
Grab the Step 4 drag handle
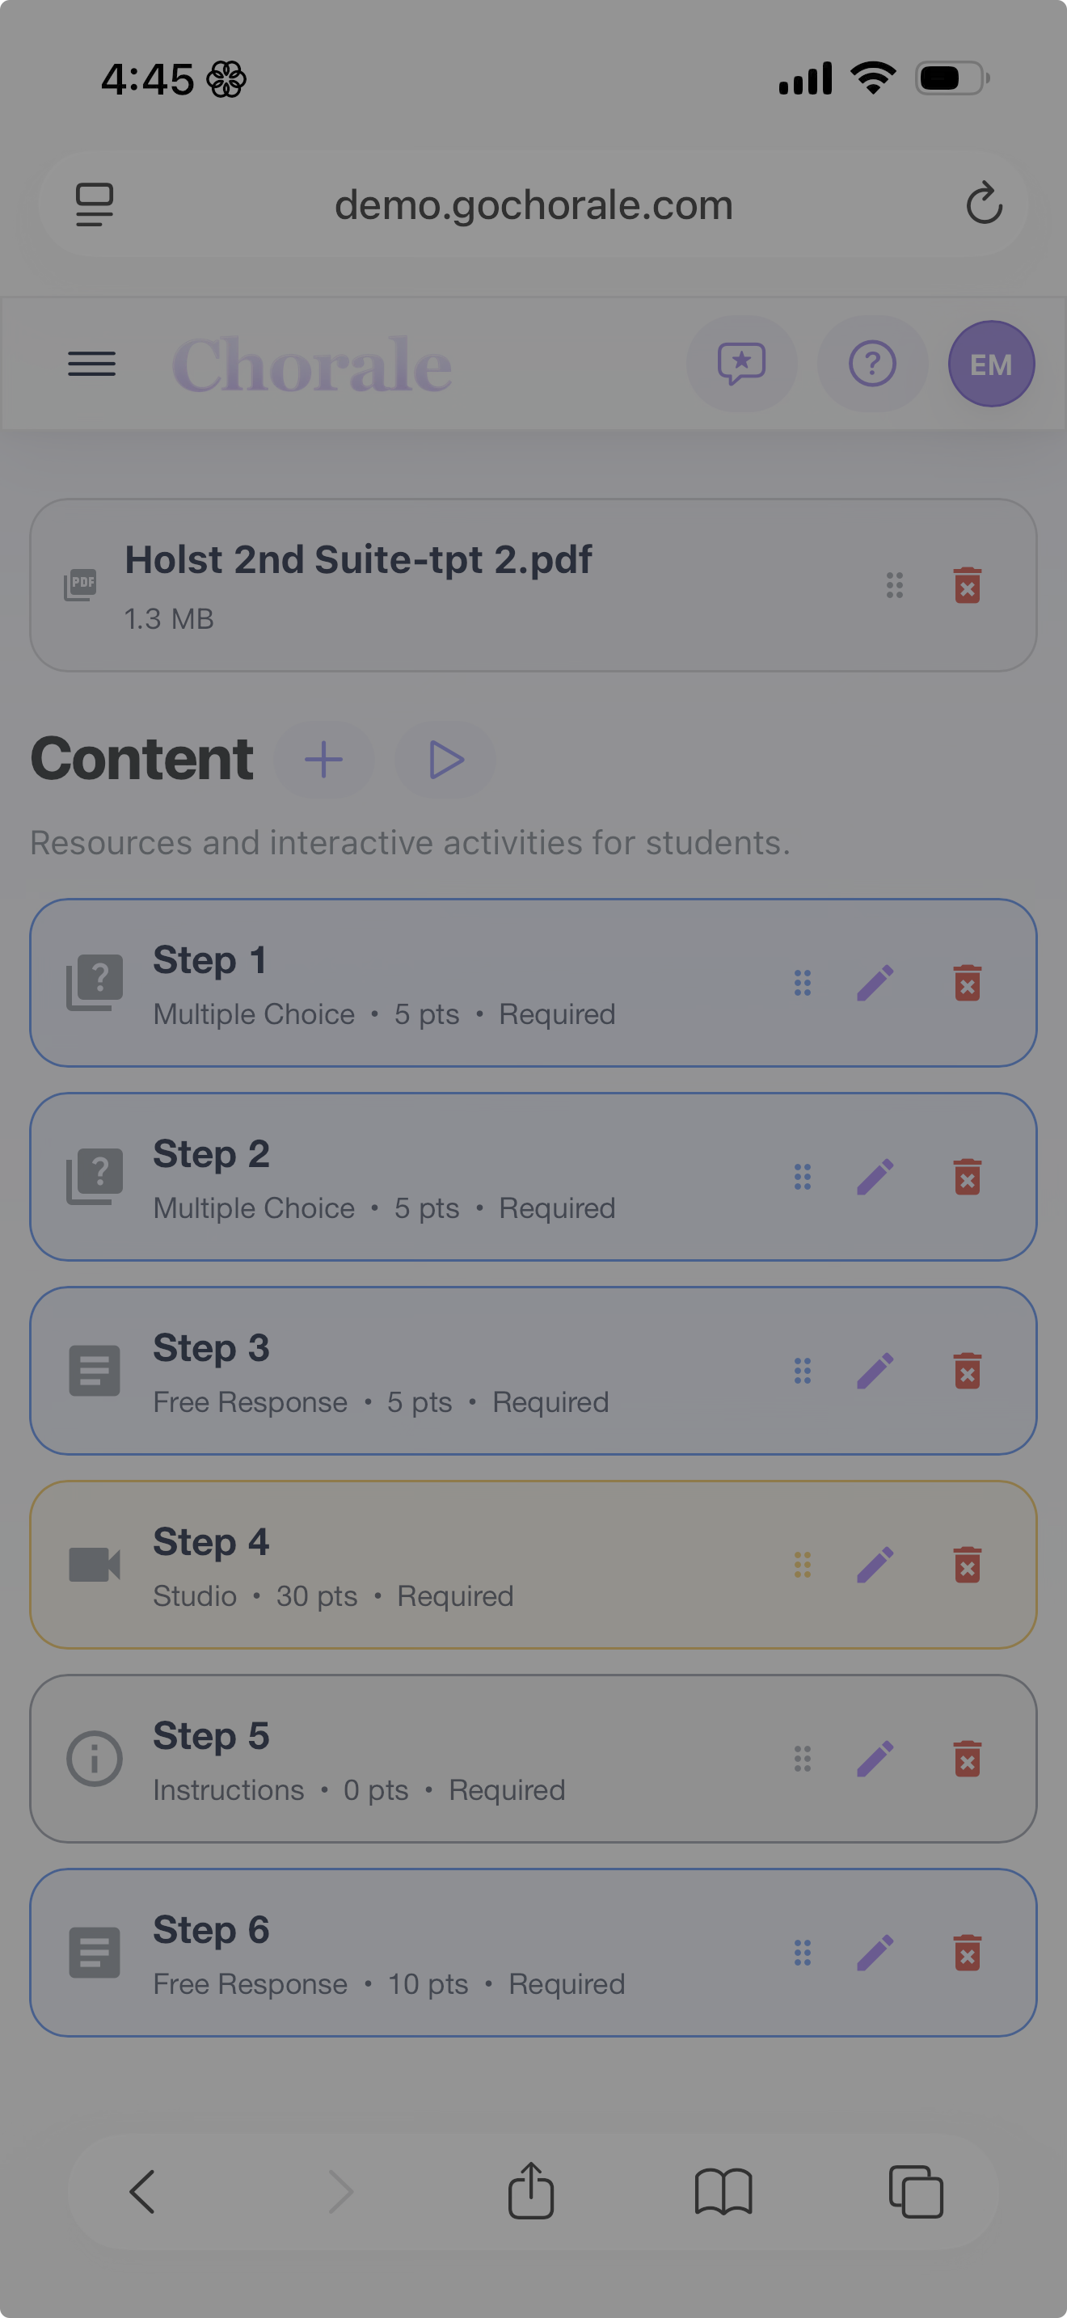[x=803, y=1565]
